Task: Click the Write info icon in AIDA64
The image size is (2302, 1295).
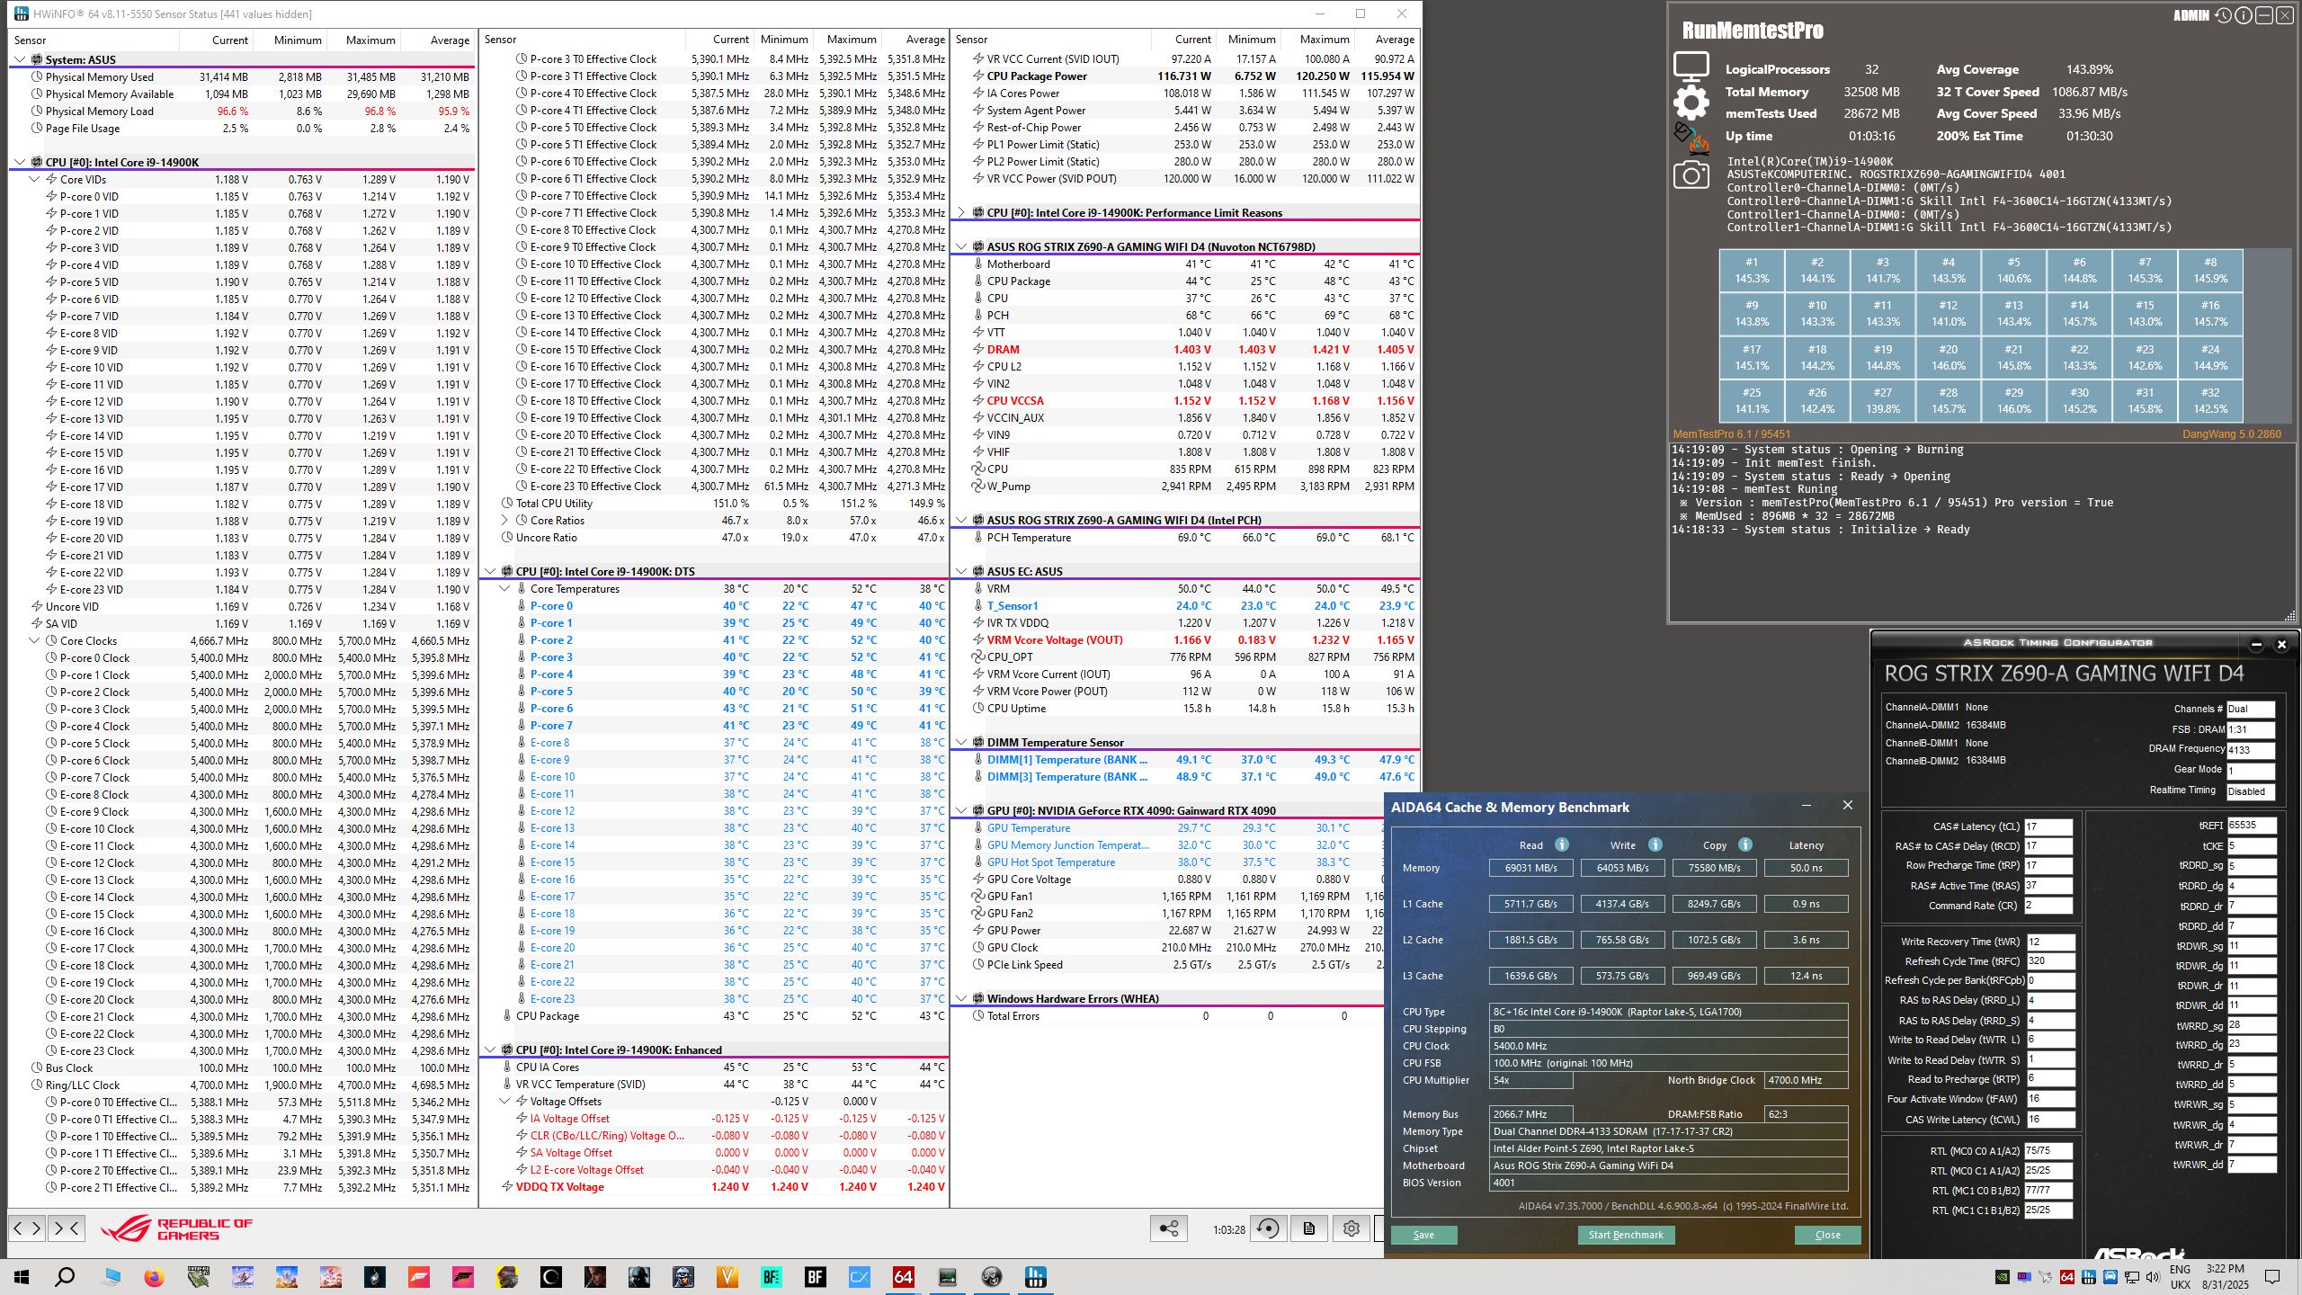Action: (1655, 844)
